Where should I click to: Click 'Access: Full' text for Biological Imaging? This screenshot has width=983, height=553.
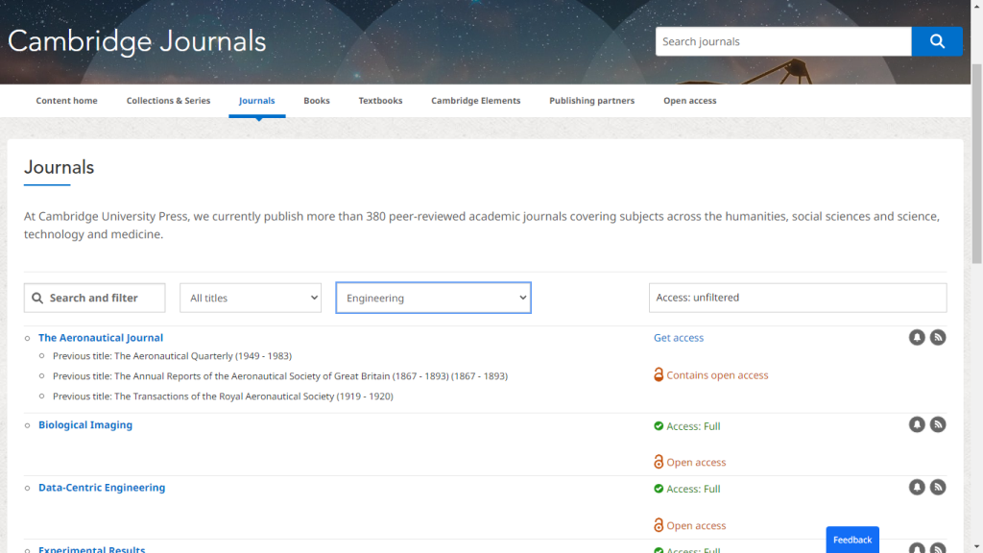click(693, 426)
